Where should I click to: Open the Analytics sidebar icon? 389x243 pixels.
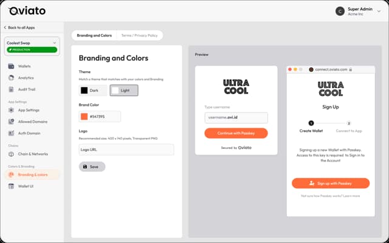[11, 78]
